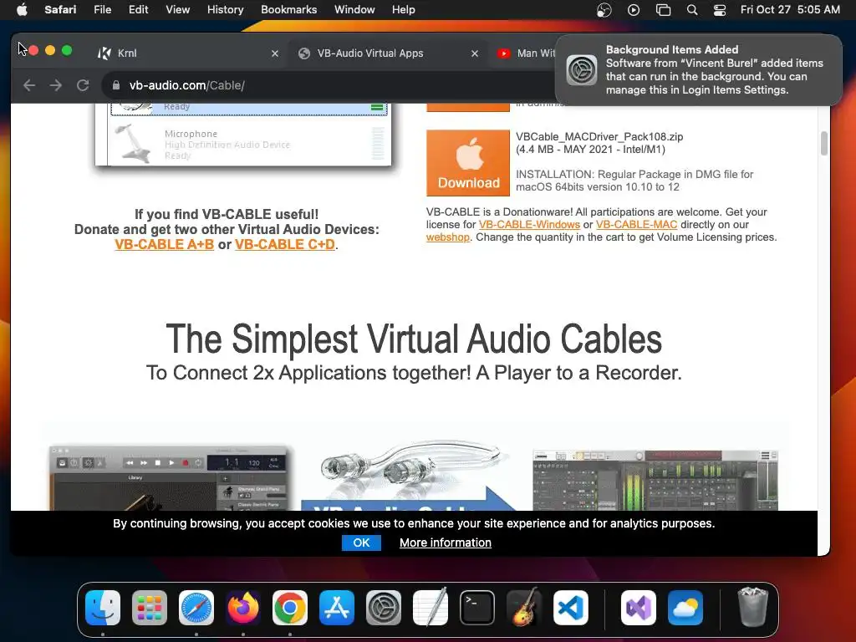Open the Window menu
The height and width of the screenshot is (642, 856).
[354, 9]
